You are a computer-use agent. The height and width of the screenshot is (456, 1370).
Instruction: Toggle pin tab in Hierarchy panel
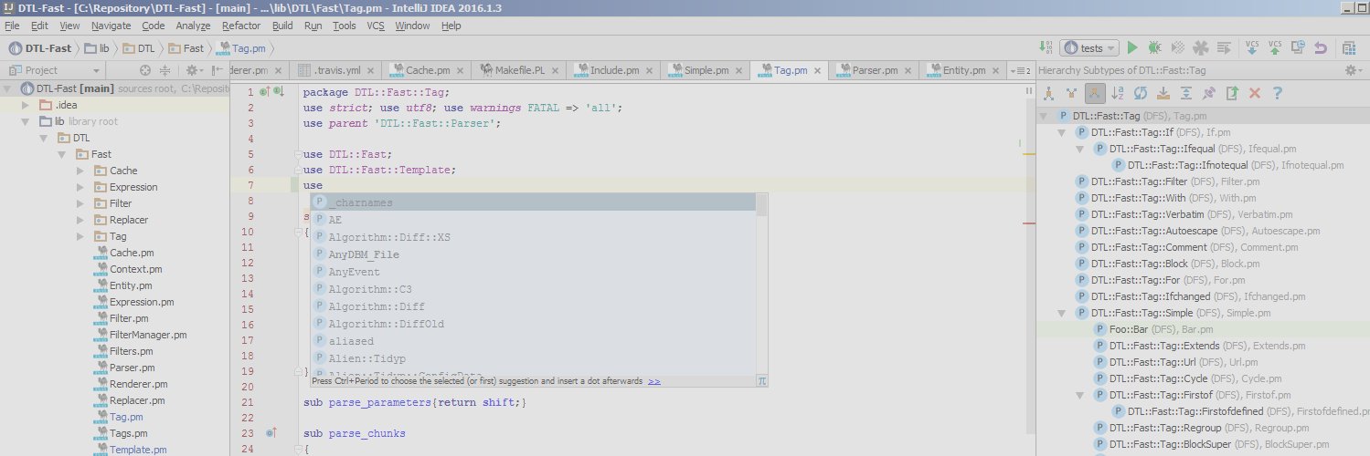click(1209, 93)
